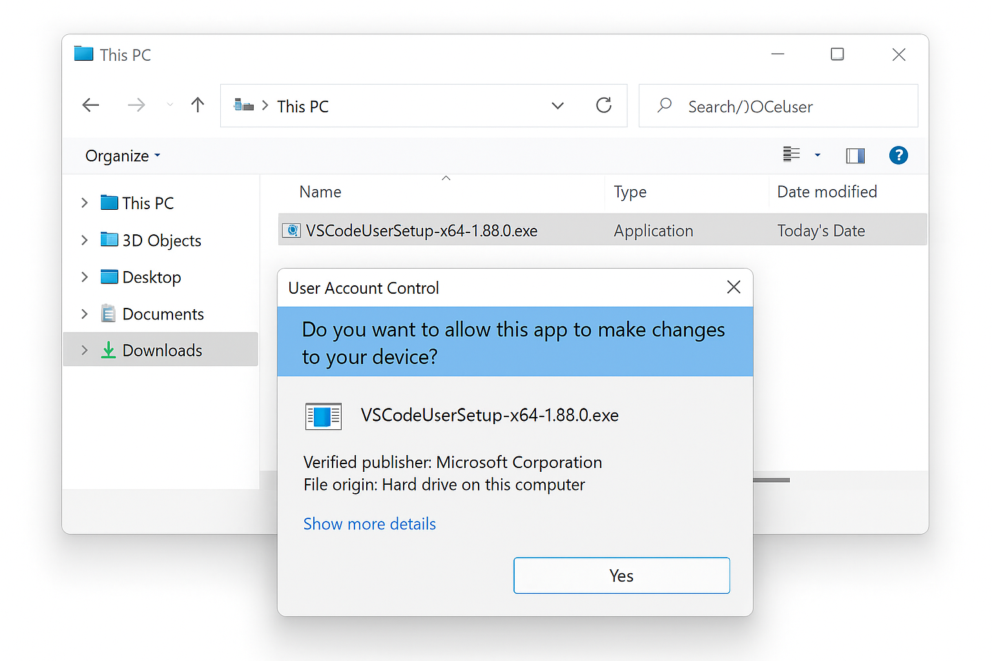The image size is (992, 661).
Task: Open the address bar history dropdown
Action: (558, 106)
